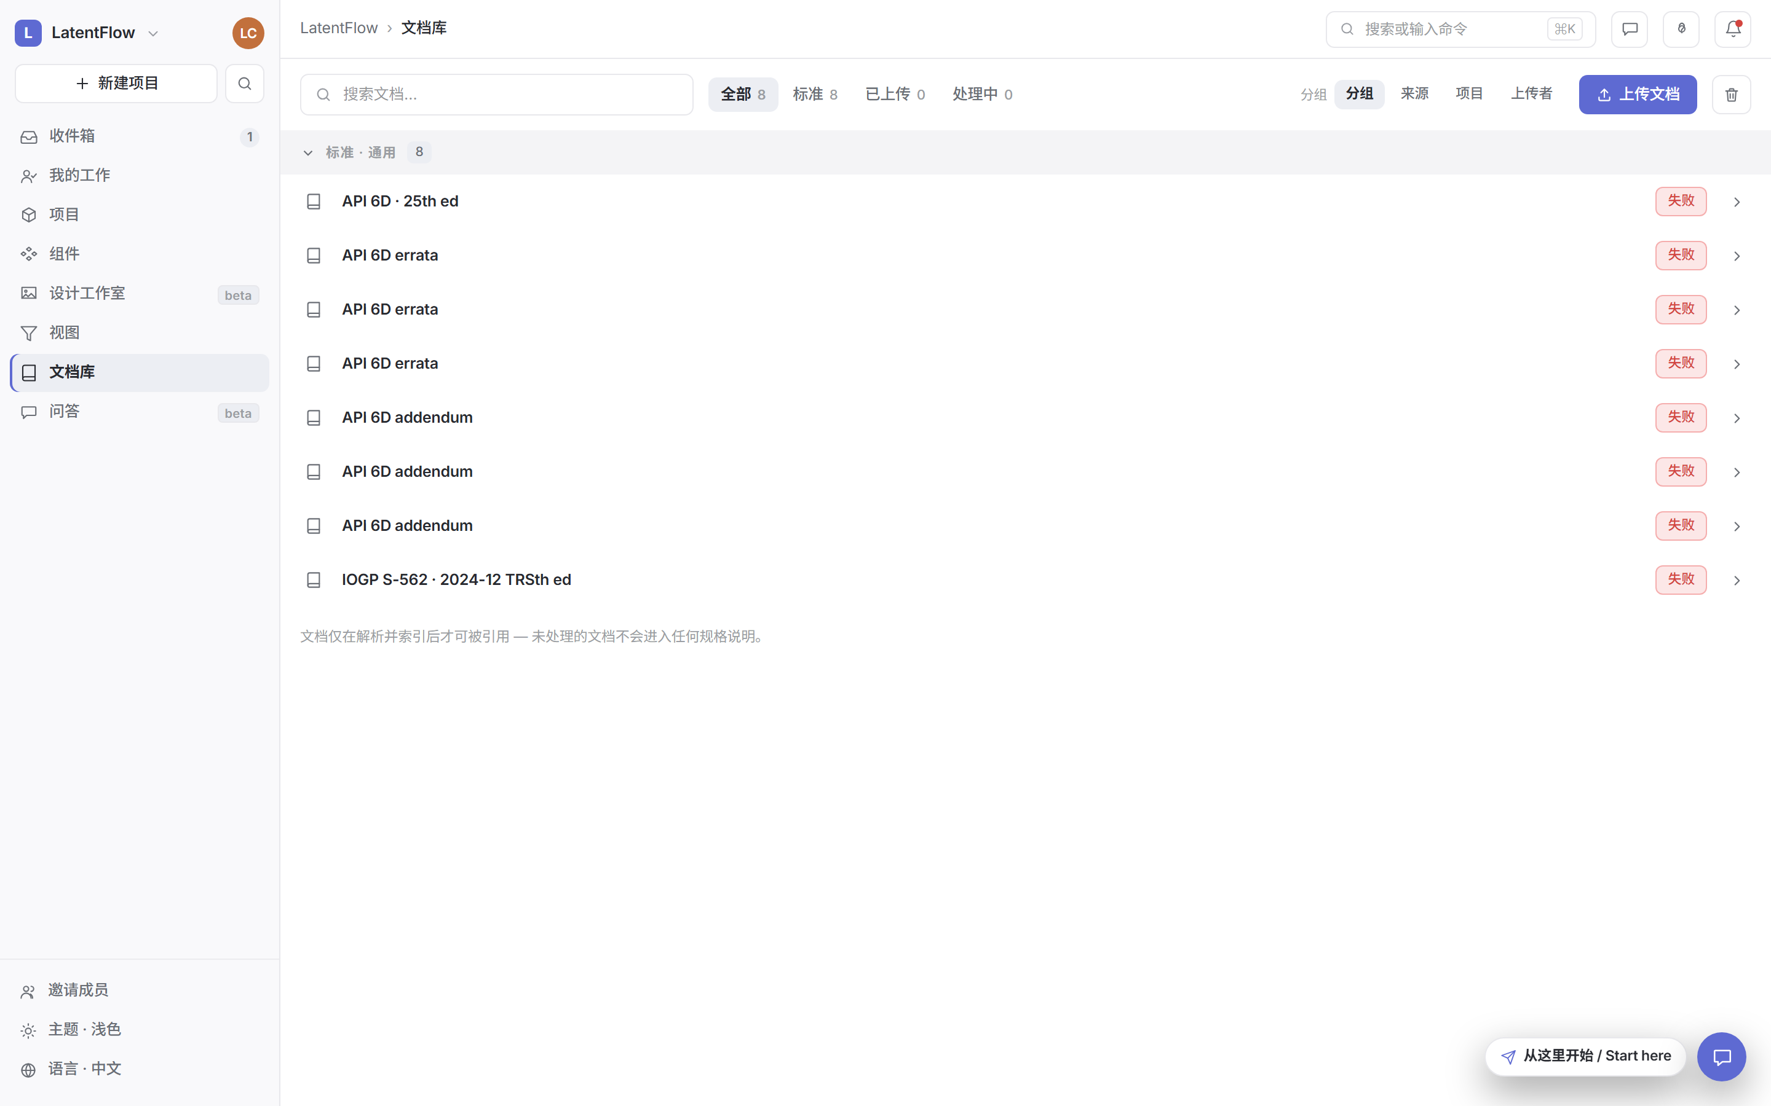Click the 上传文档 button
This screenshot has height=1106, width=1771.
coord(1638,95)
